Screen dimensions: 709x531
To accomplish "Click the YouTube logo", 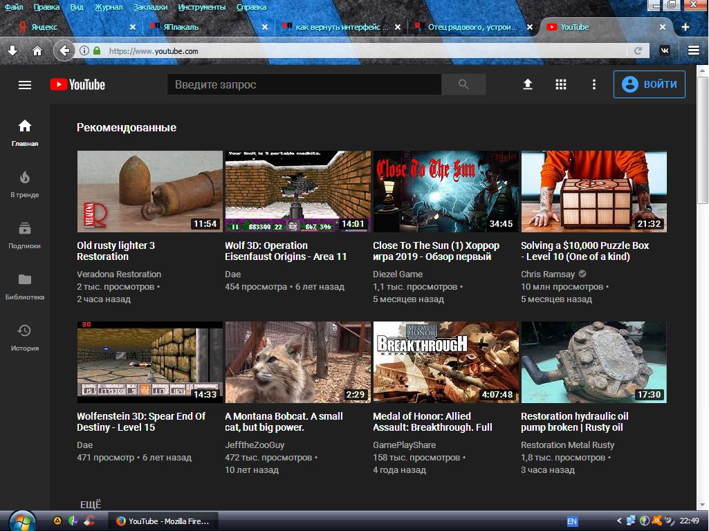I will (77, 84).
